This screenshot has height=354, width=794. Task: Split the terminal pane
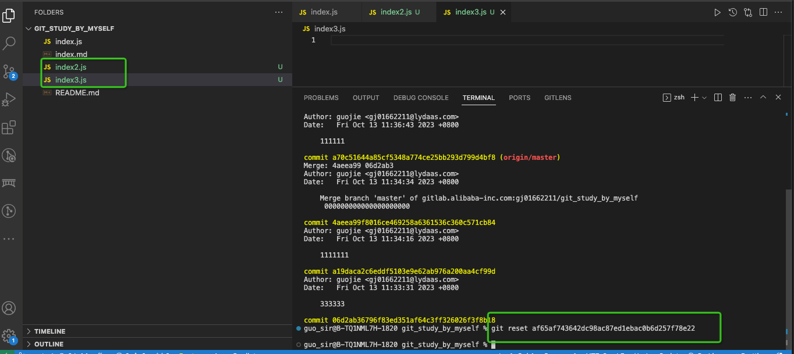click(718, 98)
